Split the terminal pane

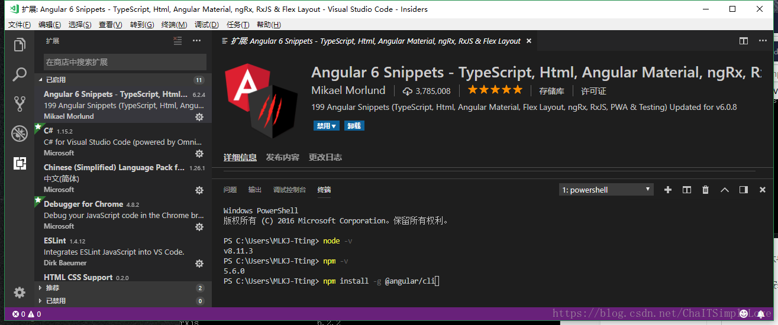(x=687, y=190)
